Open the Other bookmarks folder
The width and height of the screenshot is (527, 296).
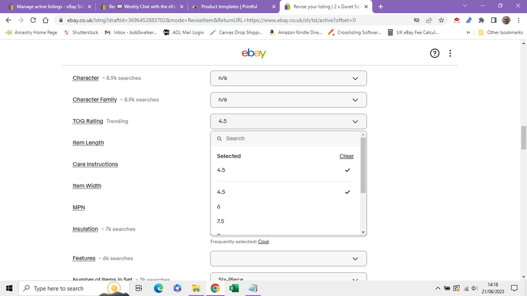tap(500, 33)
